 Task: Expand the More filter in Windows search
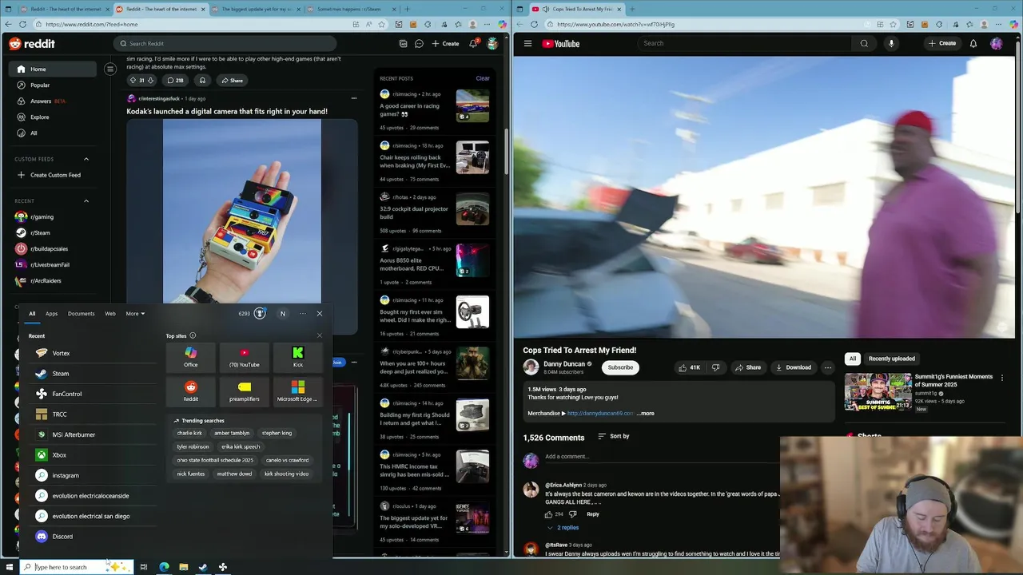pos(135,314)
